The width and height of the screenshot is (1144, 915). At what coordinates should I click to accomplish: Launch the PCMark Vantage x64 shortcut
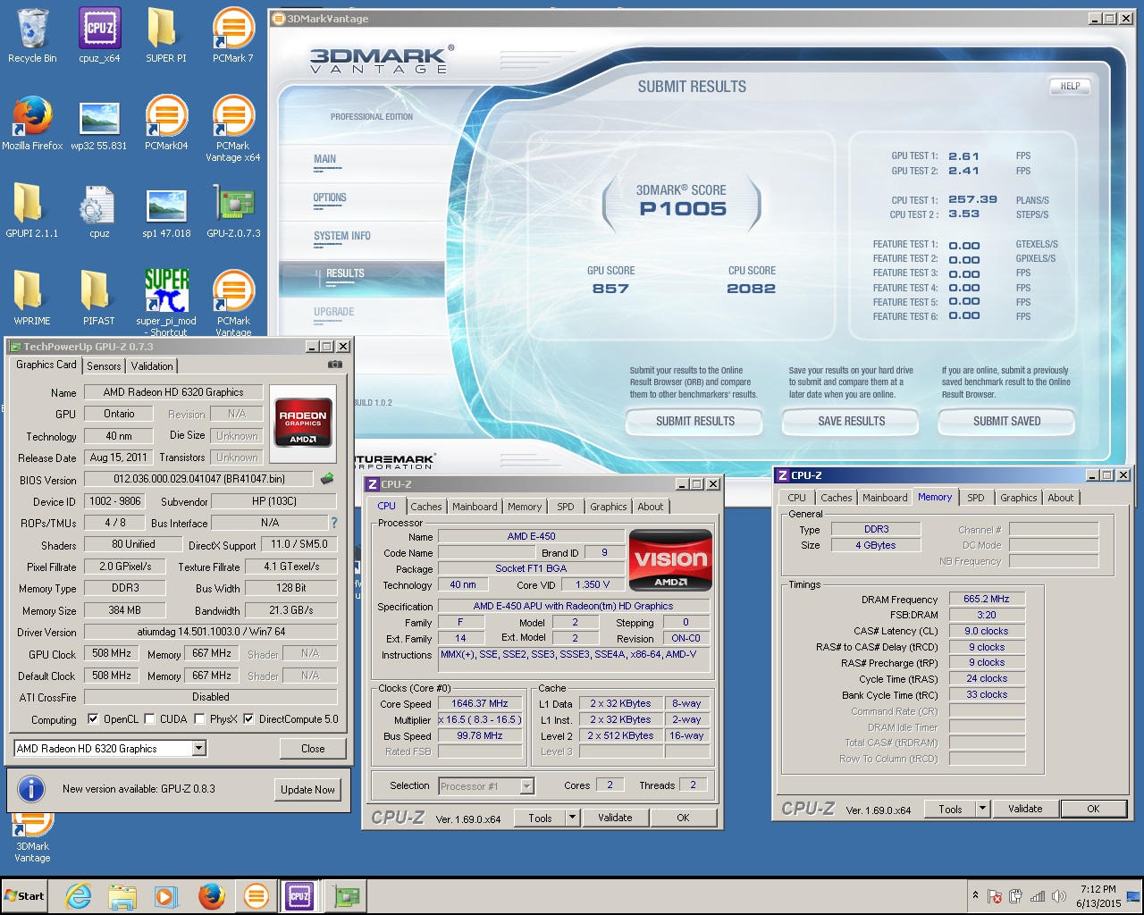[x=232, y=128]
